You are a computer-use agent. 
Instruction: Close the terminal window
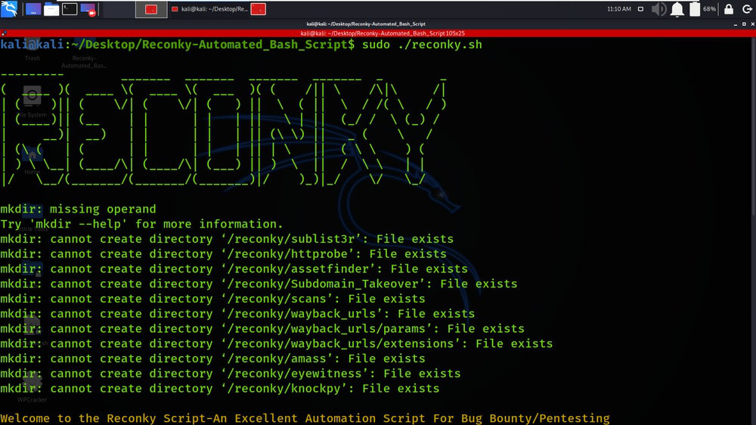click(x=753, y=23)
